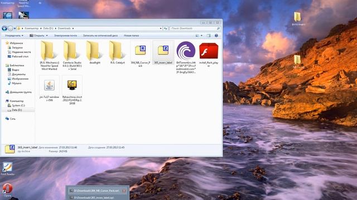Open the System (C:) drive

[16, 106]
